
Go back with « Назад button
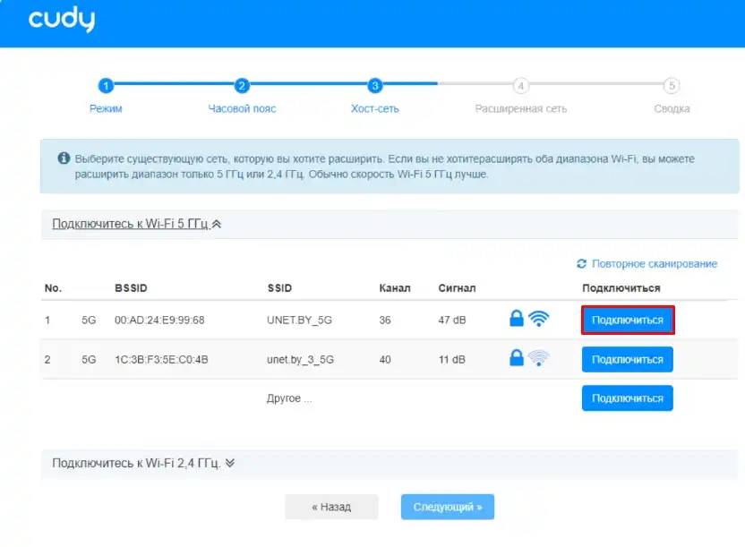point(331,507)
